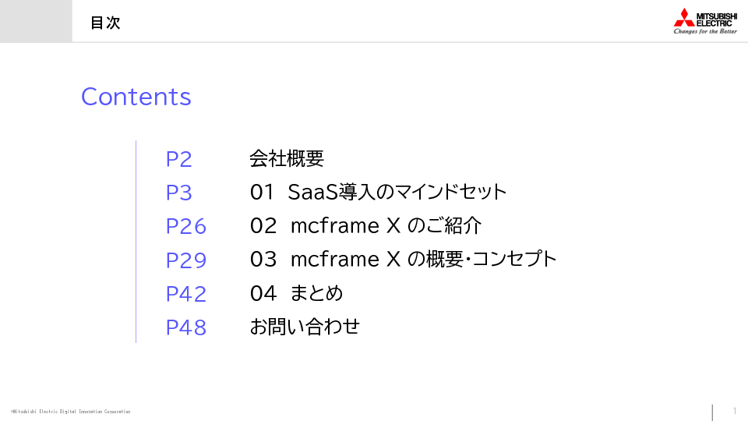This screenshot has height=421, width=748.
Task: Open the お問い合わせ entry
Action: [305, 327]
